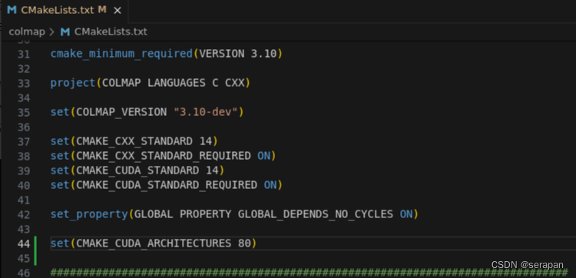Click the green change indicator beside line 44
576x278 pixels.
coord(35,251)
